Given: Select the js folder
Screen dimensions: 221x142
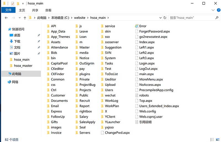Looking at the screenshot, I should pyautogui.click(x=79, y=26).
